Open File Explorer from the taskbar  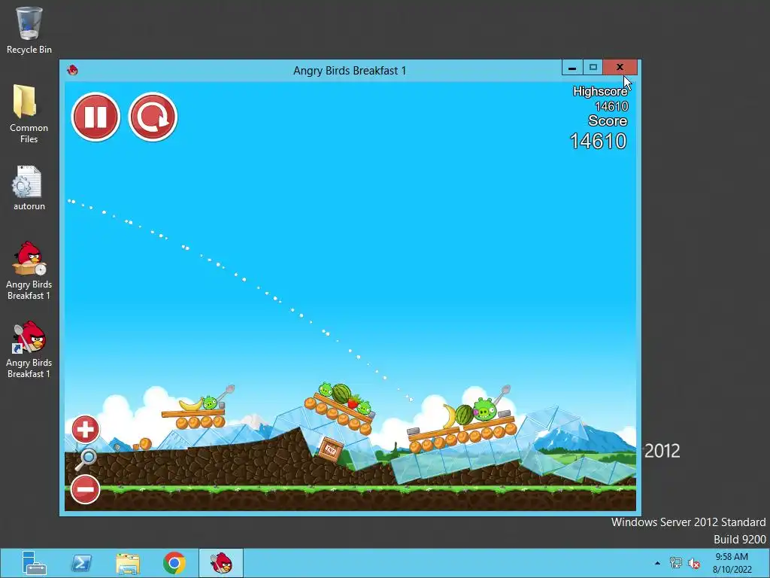[128, 563]
